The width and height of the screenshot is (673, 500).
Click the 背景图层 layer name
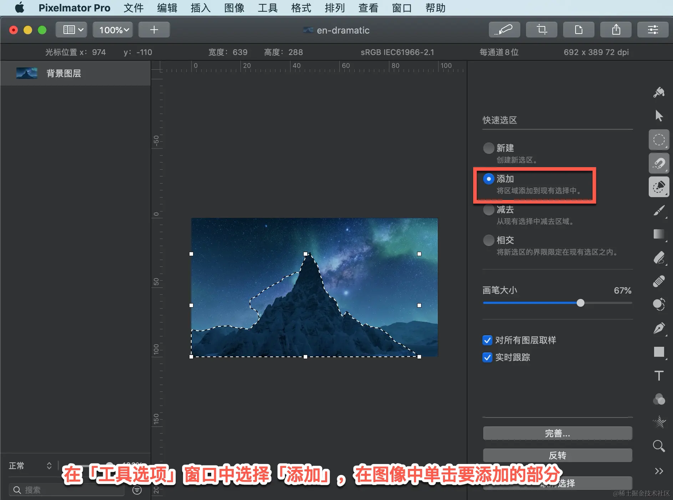tap(64, 73)
